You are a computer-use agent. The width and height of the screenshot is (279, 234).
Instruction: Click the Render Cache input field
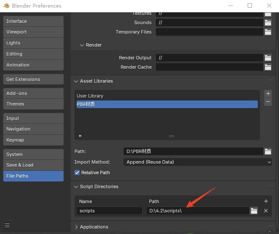210,67
